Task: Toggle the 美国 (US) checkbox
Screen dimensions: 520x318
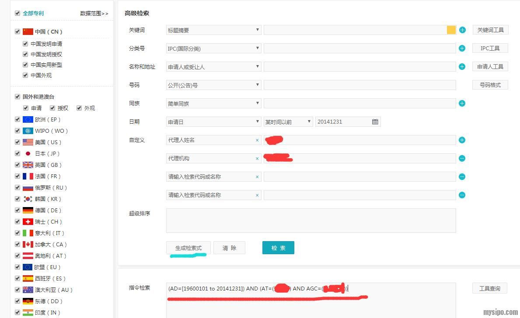Action: 17,142
